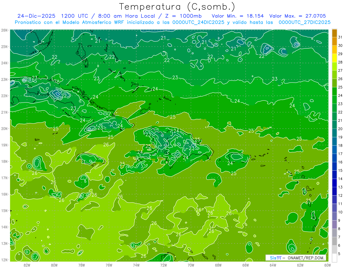Click colorbar legend value 31
348x269 pixels.
(340, 37)
